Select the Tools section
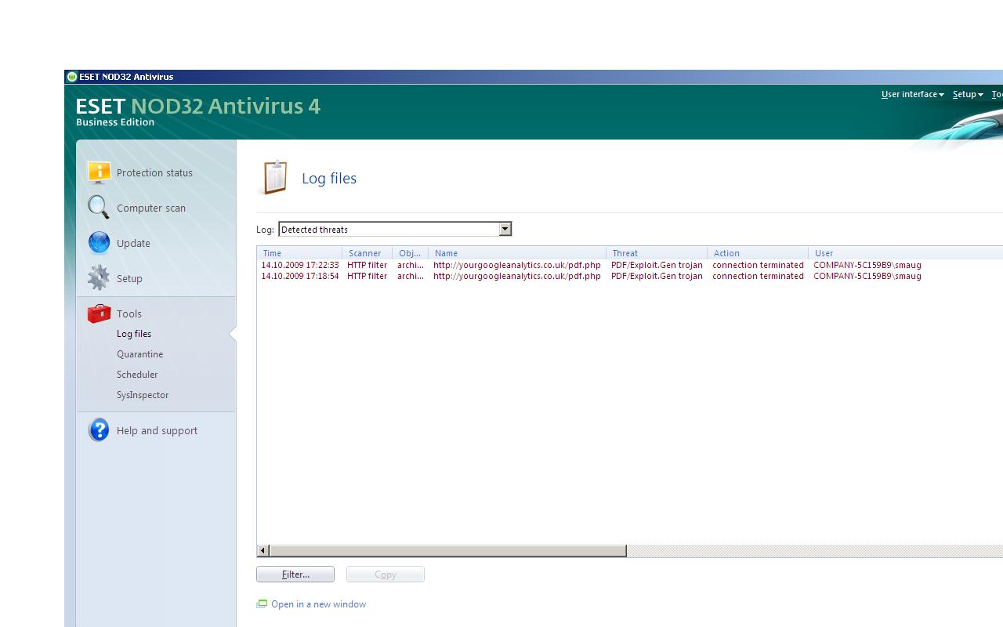Image resolution: width=1003 pixels, height=627 pixels. [x=129, y=313]
